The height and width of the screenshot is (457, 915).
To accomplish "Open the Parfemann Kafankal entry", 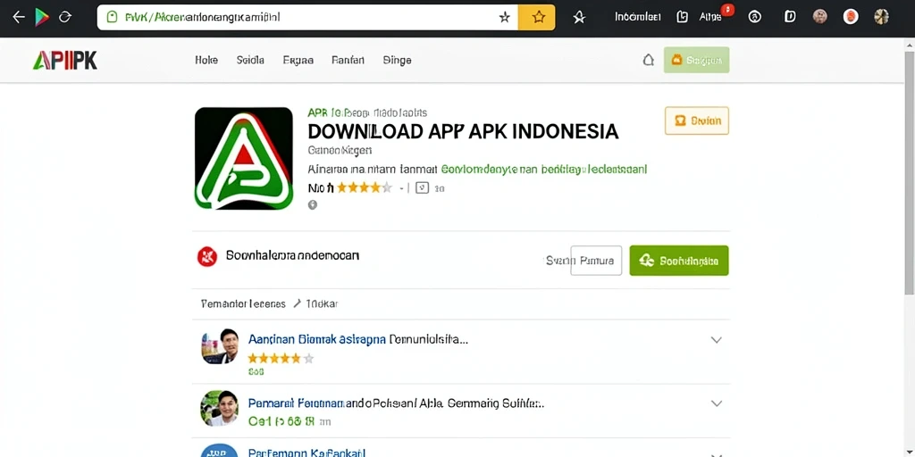I will click(306, 453).
